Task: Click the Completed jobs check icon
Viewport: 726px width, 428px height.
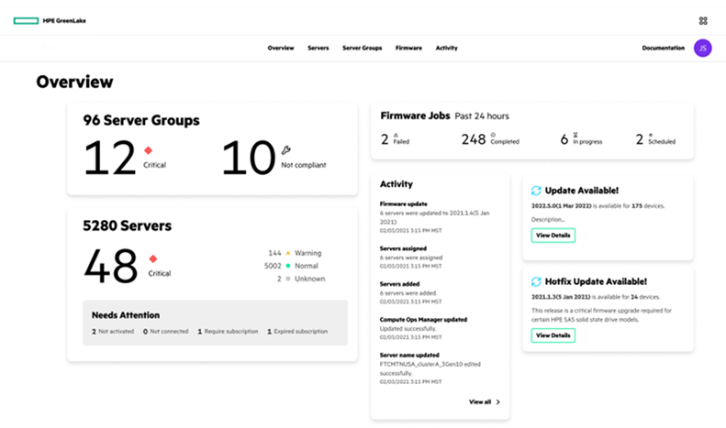Action: point(493,135)
